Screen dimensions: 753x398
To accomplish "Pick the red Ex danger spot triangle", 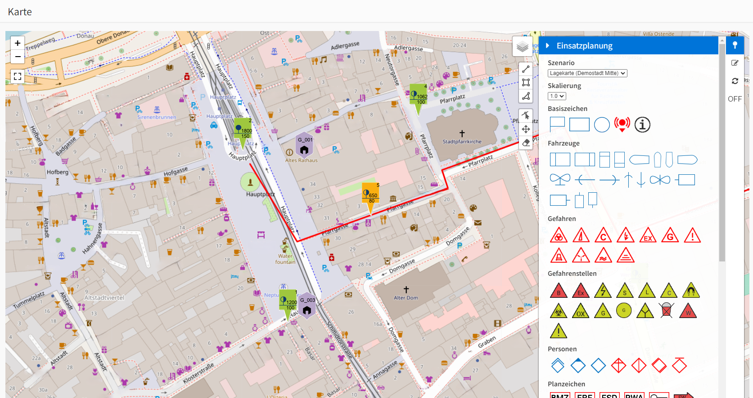I will coord(581,291).
